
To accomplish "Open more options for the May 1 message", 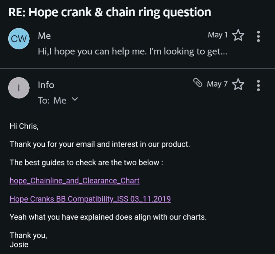I will (258, 36).
